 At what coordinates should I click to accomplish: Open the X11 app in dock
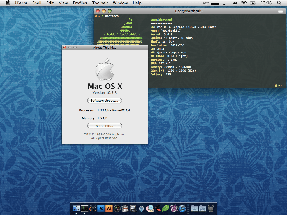(x=93, y=208)
